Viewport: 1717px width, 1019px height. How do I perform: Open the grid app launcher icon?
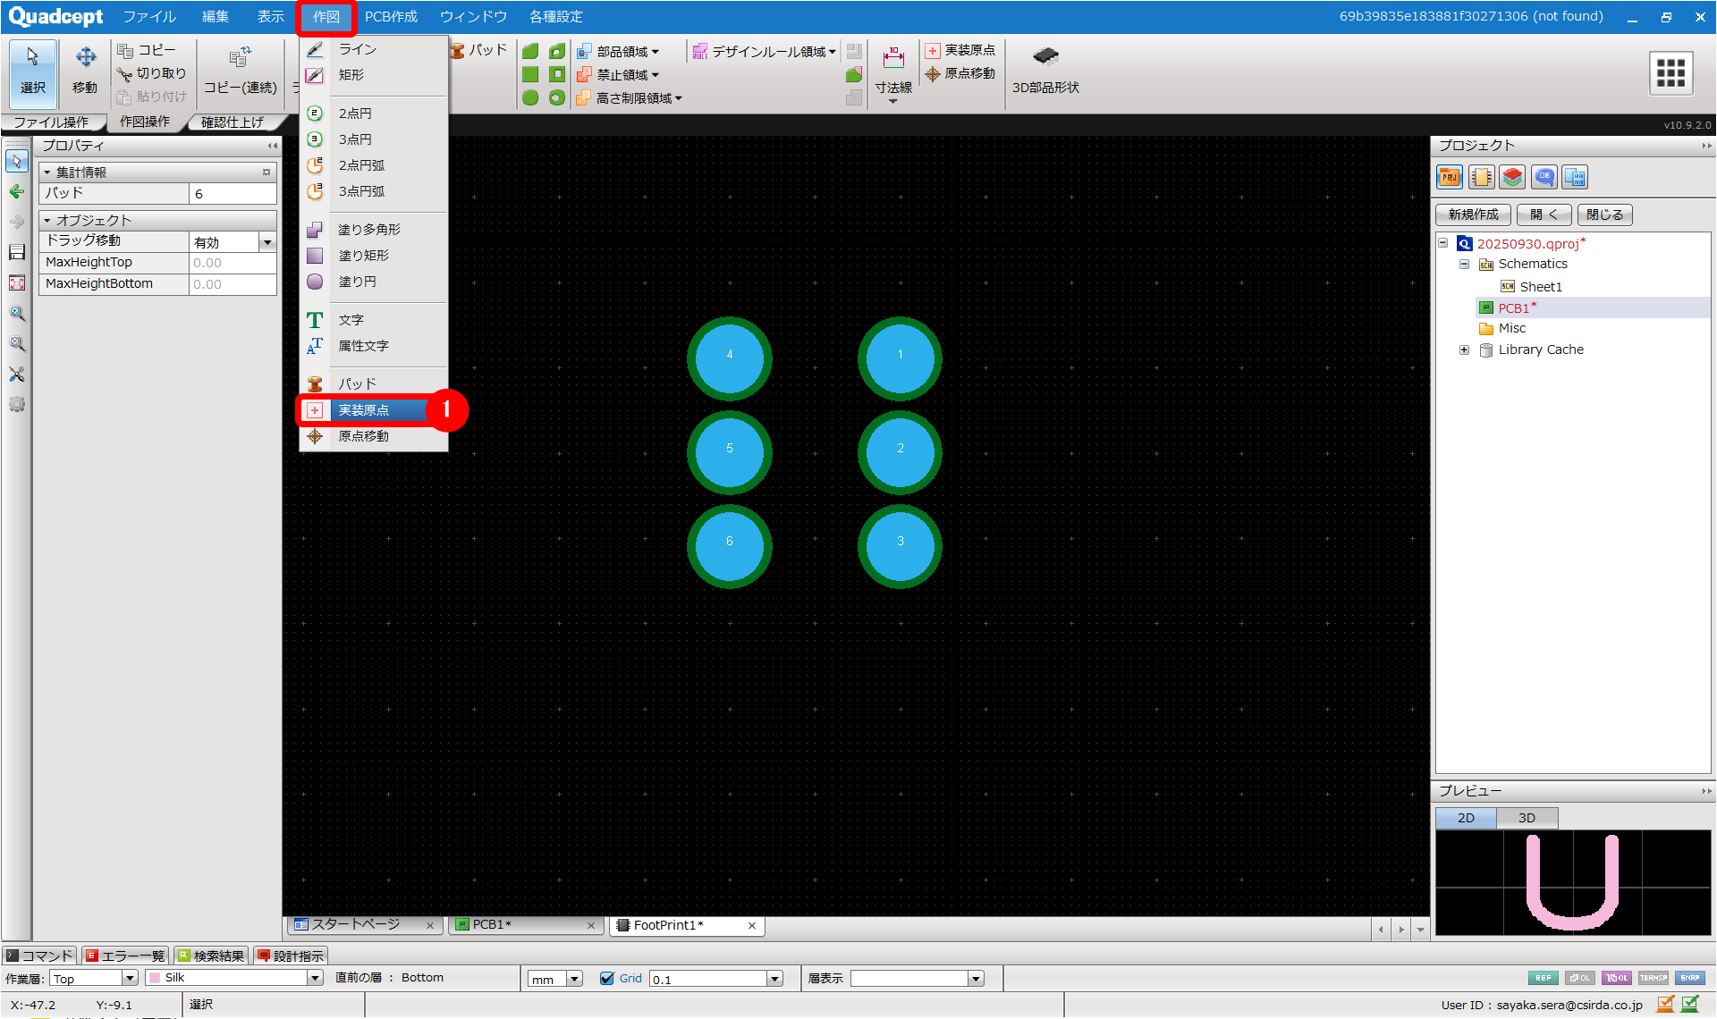coord(1670,72)
